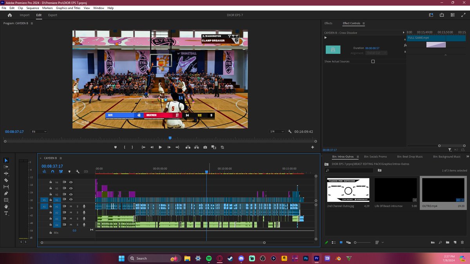This screenshot has height=264, width=470.
Task: Open the Graphics and Titles menu
Action: click(68, 8)
